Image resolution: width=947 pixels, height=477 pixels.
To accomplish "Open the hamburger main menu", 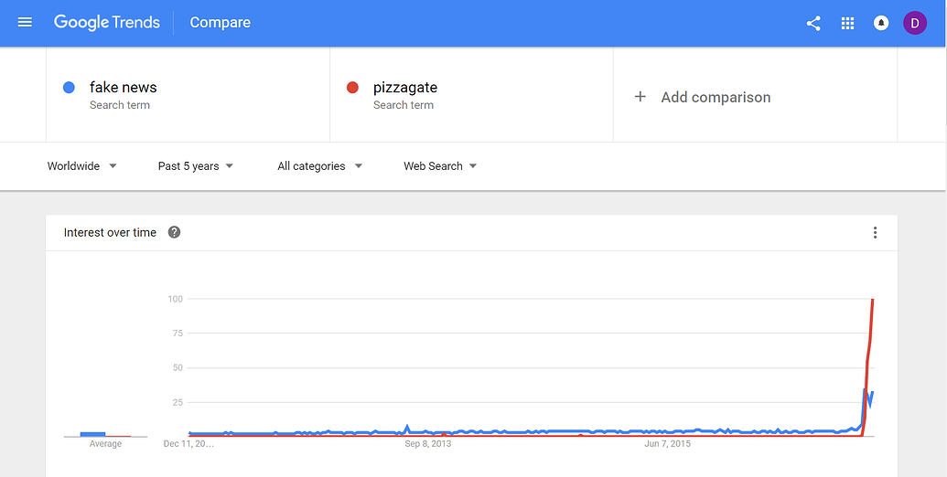I will [25, 22].
